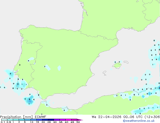Open the weatheronline.co.uk copyright link
Image resolution: width=160 pixels, height=123 pixels.
click(x=139, y=121)
